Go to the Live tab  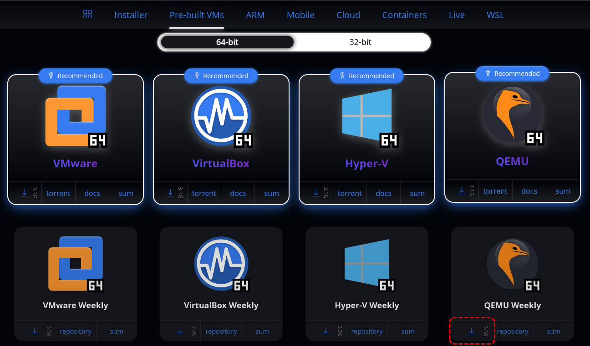pyautogui.click(x=457, y=15)
